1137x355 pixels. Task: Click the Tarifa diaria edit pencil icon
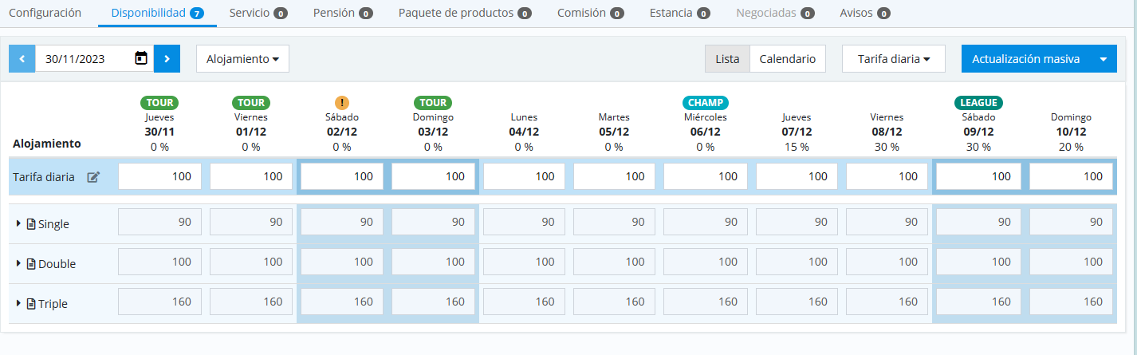pyautogui.click(x=93, y=177)
